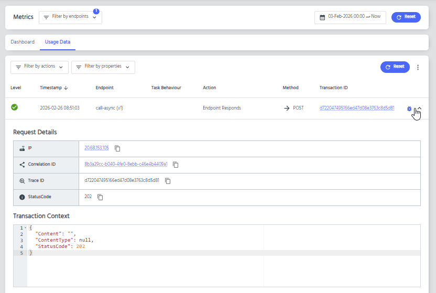
Task: Switch to the Dashboard tab
Action: 23,42
